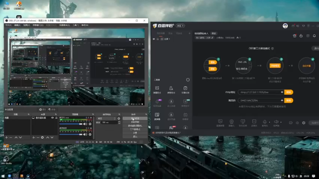Screen dimensions: 319x179
Task: Click microphone icon in companion bottom toolbar
Action: point(265,122)
